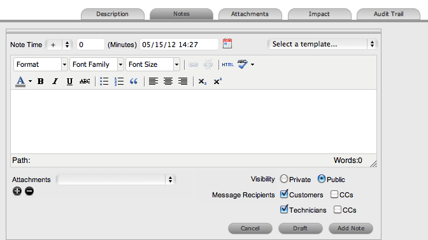This screenshot has height=240, width=428.
Task: Remove an attachment with the minus icon
Action: (29, 191)
